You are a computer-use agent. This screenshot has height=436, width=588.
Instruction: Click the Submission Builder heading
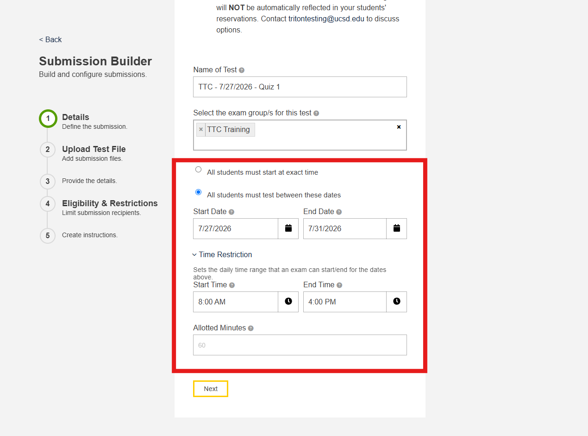[95, 61]
